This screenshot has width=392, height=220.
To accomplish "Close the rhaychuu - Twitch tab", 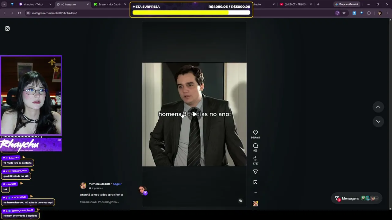I will click(50, 4).
